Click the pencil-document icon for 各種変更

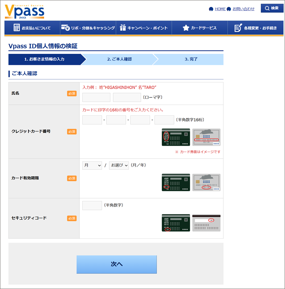(x=238, y=28)
